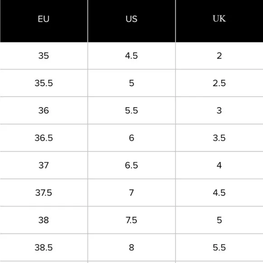Choose UK size 3 cell
Screen dimensions: 263x263
[219, 111]
